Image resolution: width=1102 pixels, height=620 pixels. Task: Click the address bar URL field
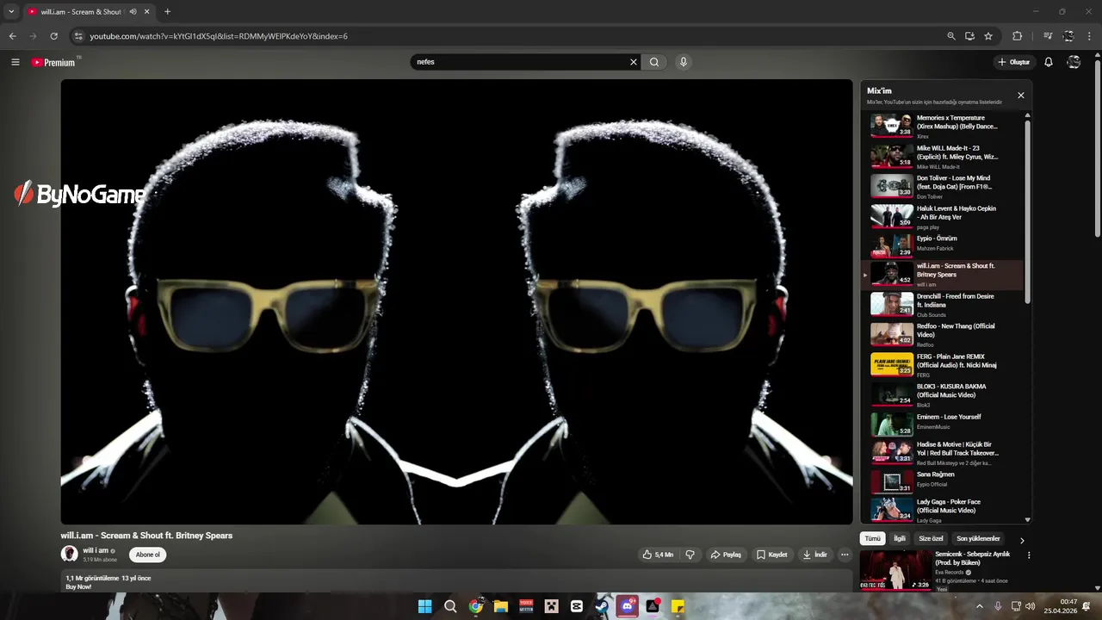[508, 36]
